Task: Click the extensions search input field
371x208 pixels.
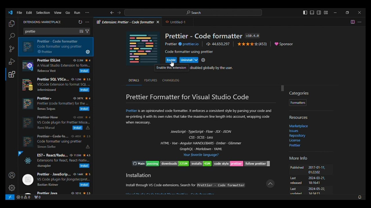Action: click(51, 31)
